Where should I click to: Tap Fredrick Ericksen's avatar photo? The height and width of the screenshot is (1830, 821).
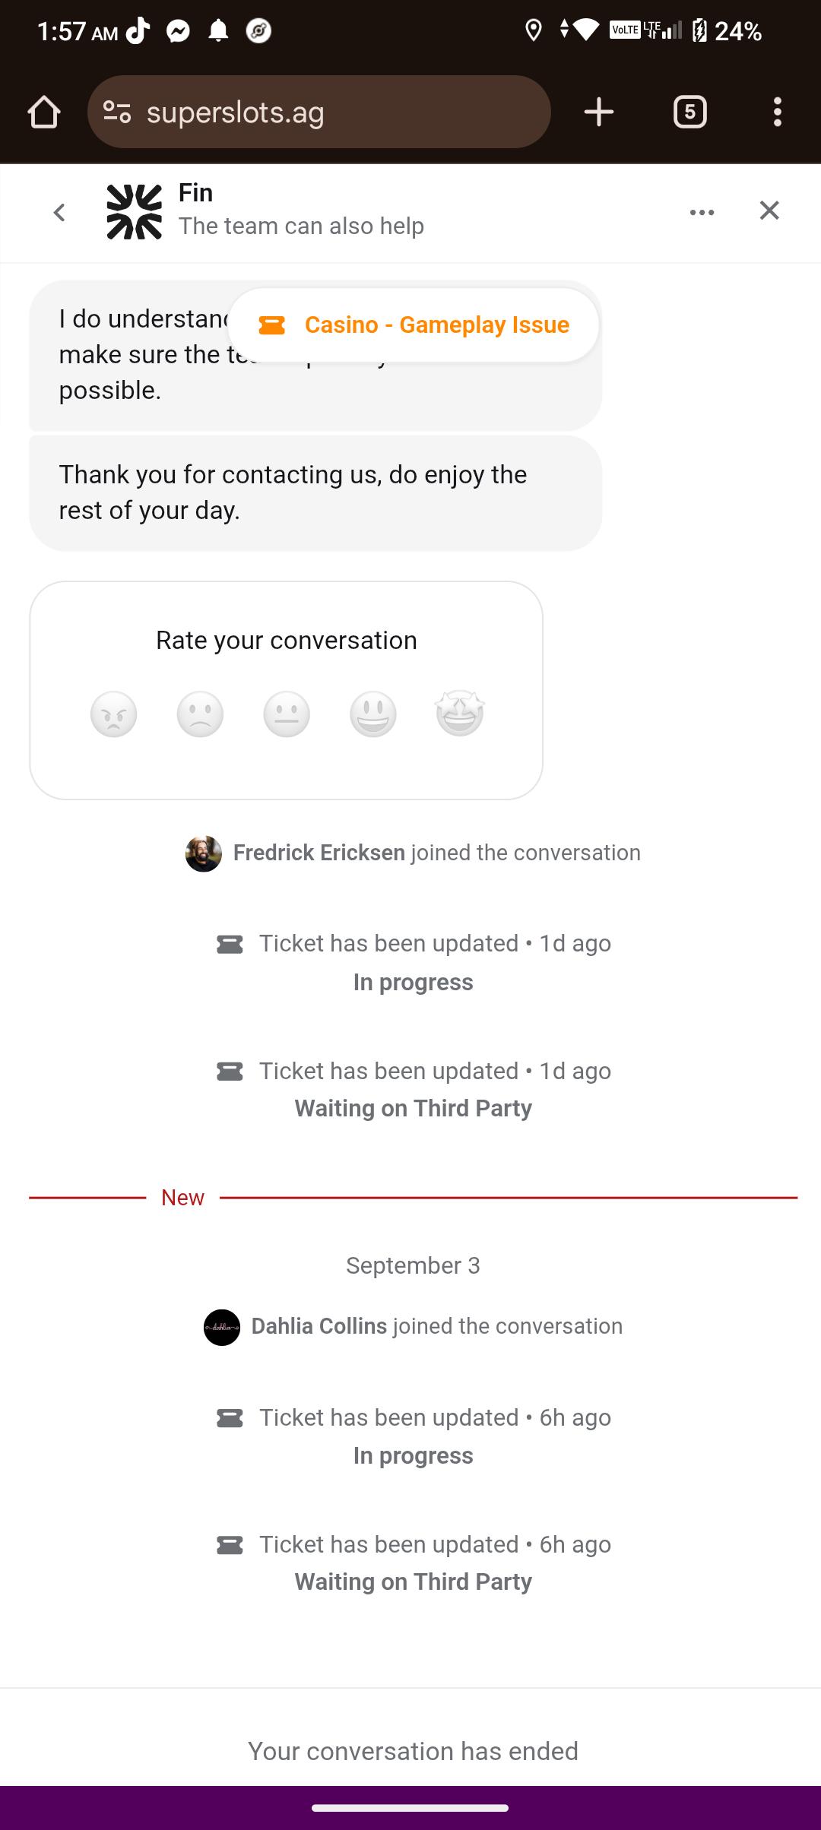click(204, 853)
